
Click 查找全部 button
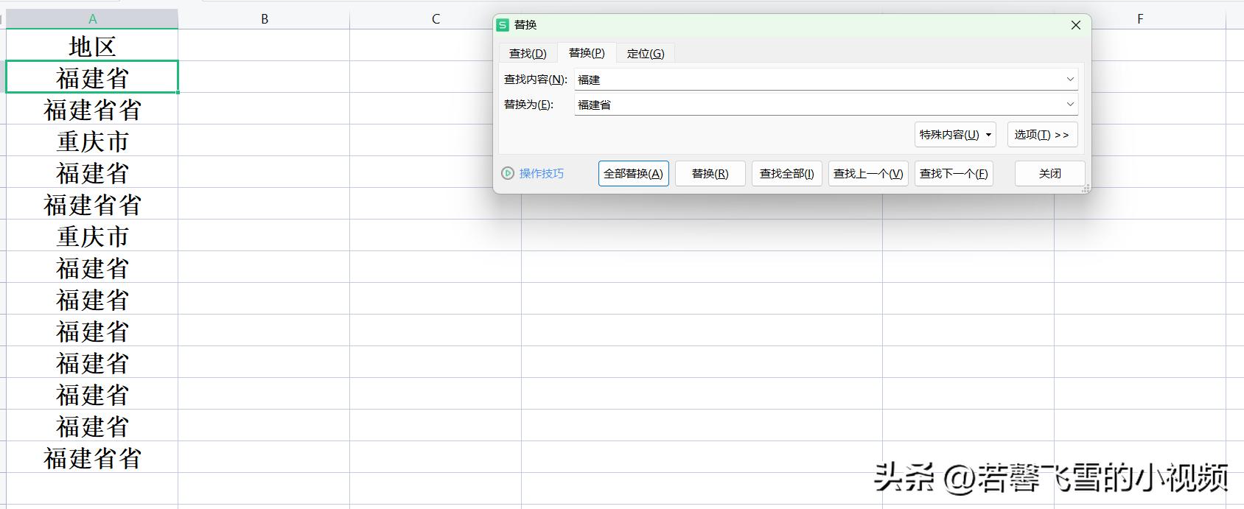[786, 174]
